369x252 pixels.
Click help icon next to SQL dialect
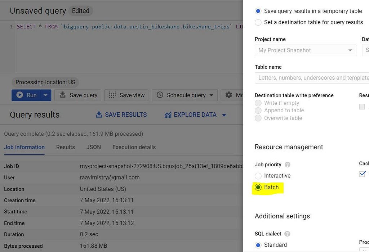[287, 234]
